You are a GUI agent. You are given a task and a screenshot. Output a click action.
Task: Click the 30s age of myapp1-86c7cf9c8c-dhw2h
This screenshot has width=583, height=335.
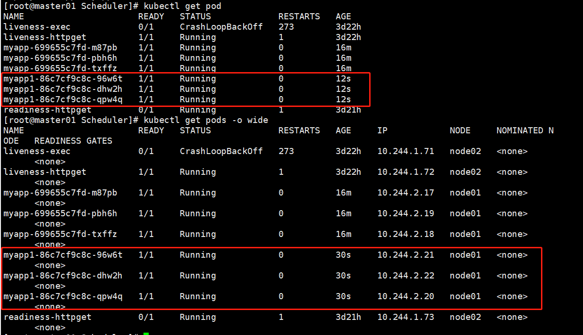click(x=343, y=276)
